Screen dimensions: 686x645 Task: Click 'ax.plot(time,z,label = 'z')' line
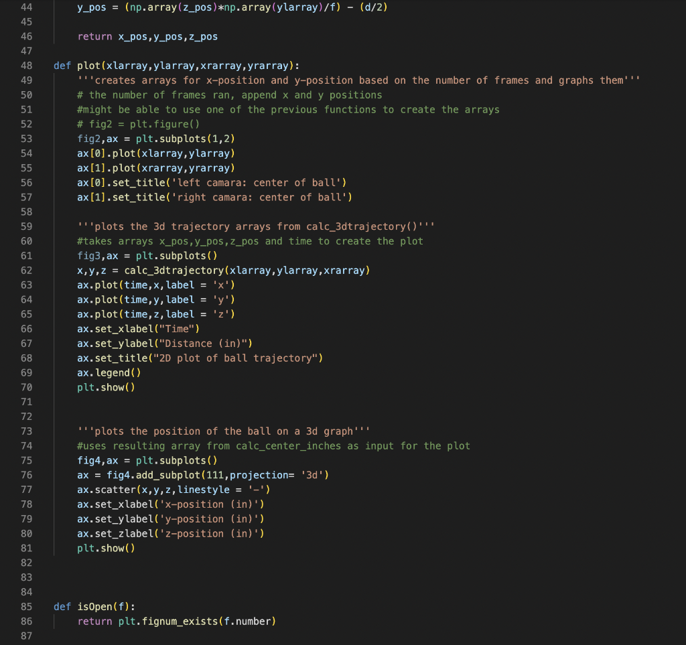coord(156,314)
